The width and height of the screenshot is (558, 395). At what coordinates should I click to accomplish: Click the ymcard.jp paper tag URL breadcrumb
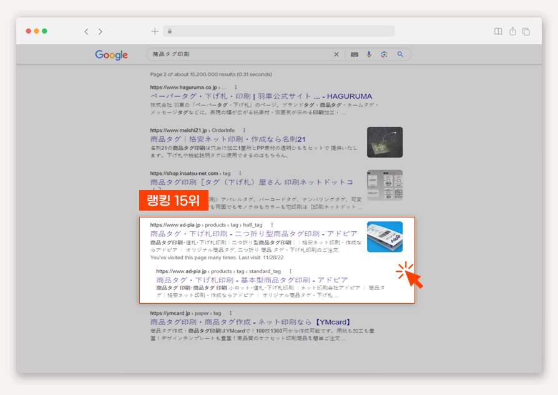(x=185, y=313)
